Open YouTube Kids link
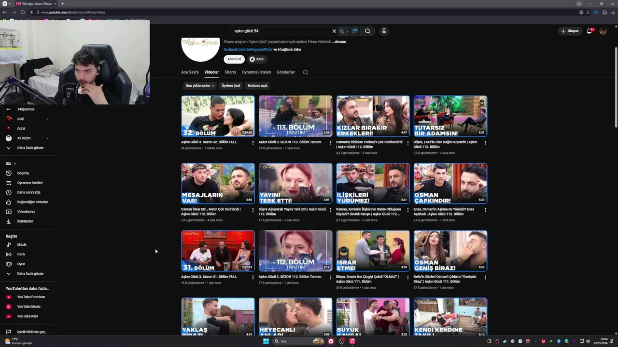Image resolution: width=618 pixels, height=347 pixels. pyautogui.click(x=28, y=316)
